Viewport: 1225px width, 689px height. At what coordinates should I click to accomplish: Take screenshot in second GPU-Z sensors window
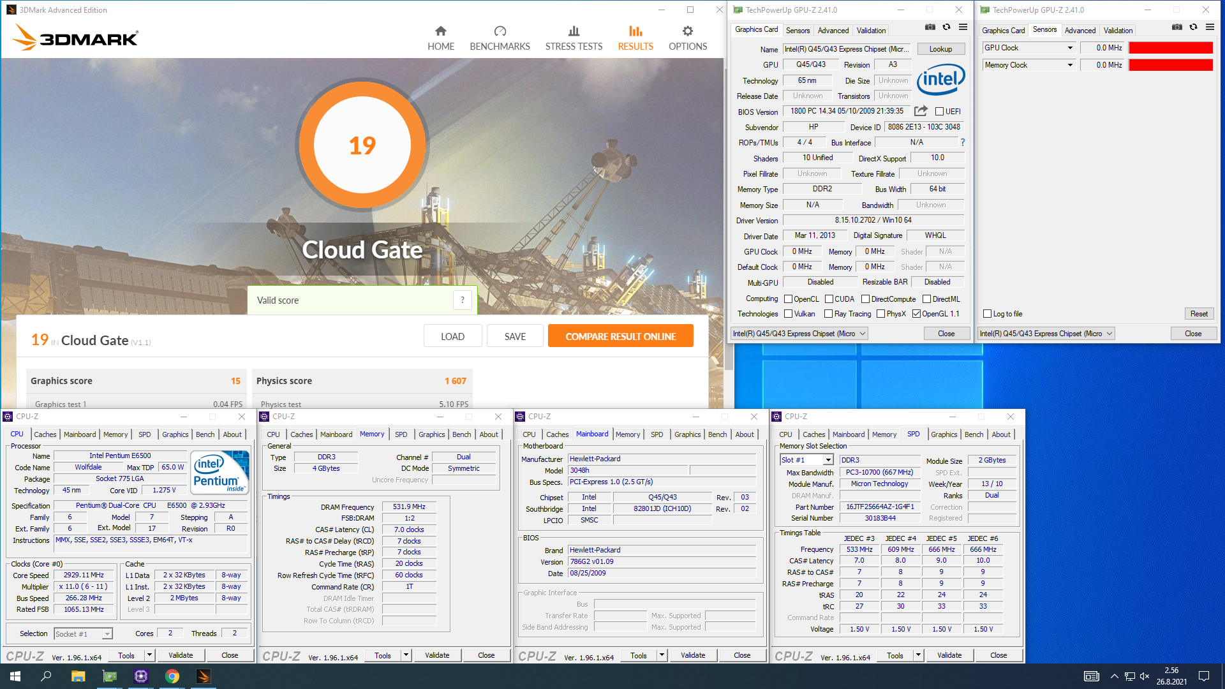click(x=1177, y=27)
